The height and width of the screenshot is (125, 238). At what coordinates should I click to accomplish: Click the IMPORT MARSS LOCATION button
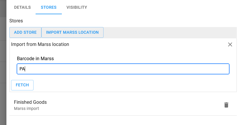click(x=72, y=32)
